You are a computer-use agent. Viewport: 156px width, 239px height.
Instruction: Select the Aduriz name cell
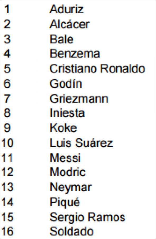coord(67,9)
